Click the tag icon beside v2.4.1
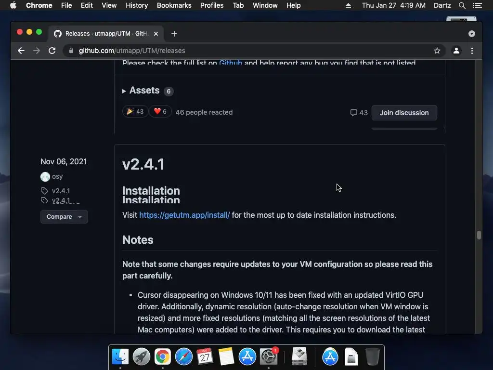 coord(44,191)
